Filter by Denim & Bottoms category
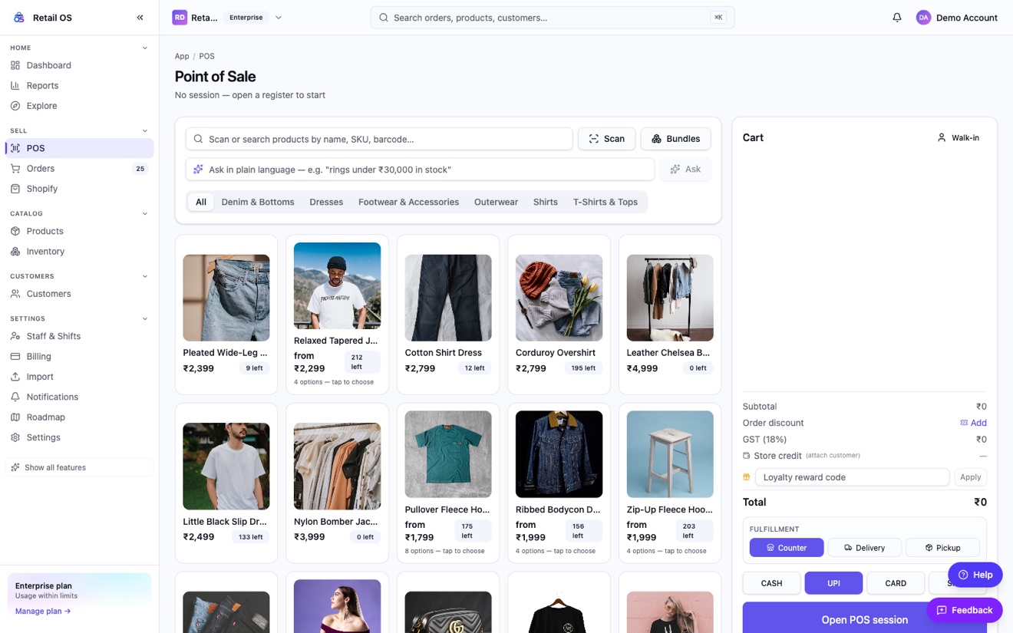The image size is (1013, 633). coord(258,202)
